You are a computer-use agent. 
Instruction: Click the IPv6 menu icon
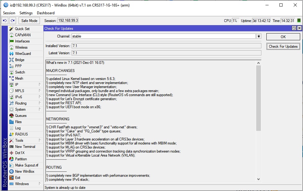click(x=11, y=97)
